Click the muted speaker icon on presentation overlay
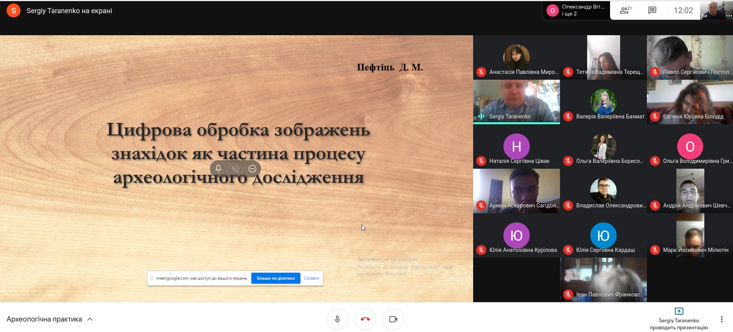This screenshot has height=332, width=733. click(235, 168)
